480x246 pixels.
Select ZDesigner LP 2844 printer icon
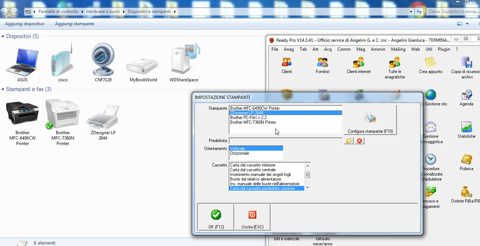(103, 122)
